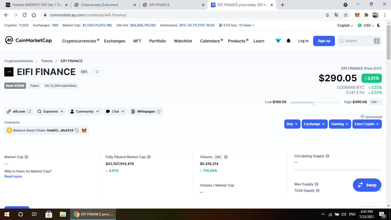Open the Earn Crypto dropdown
The image size is (391, 220).
click(367, 124)
